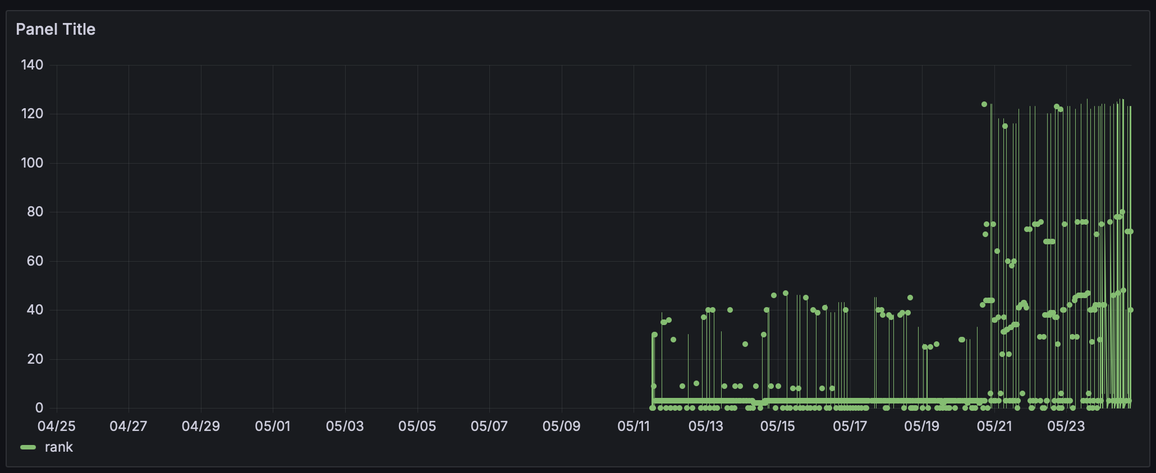1156x473 pixels.
Task: Click the 05/19 x-axis date label
Action: pos(922,426)
